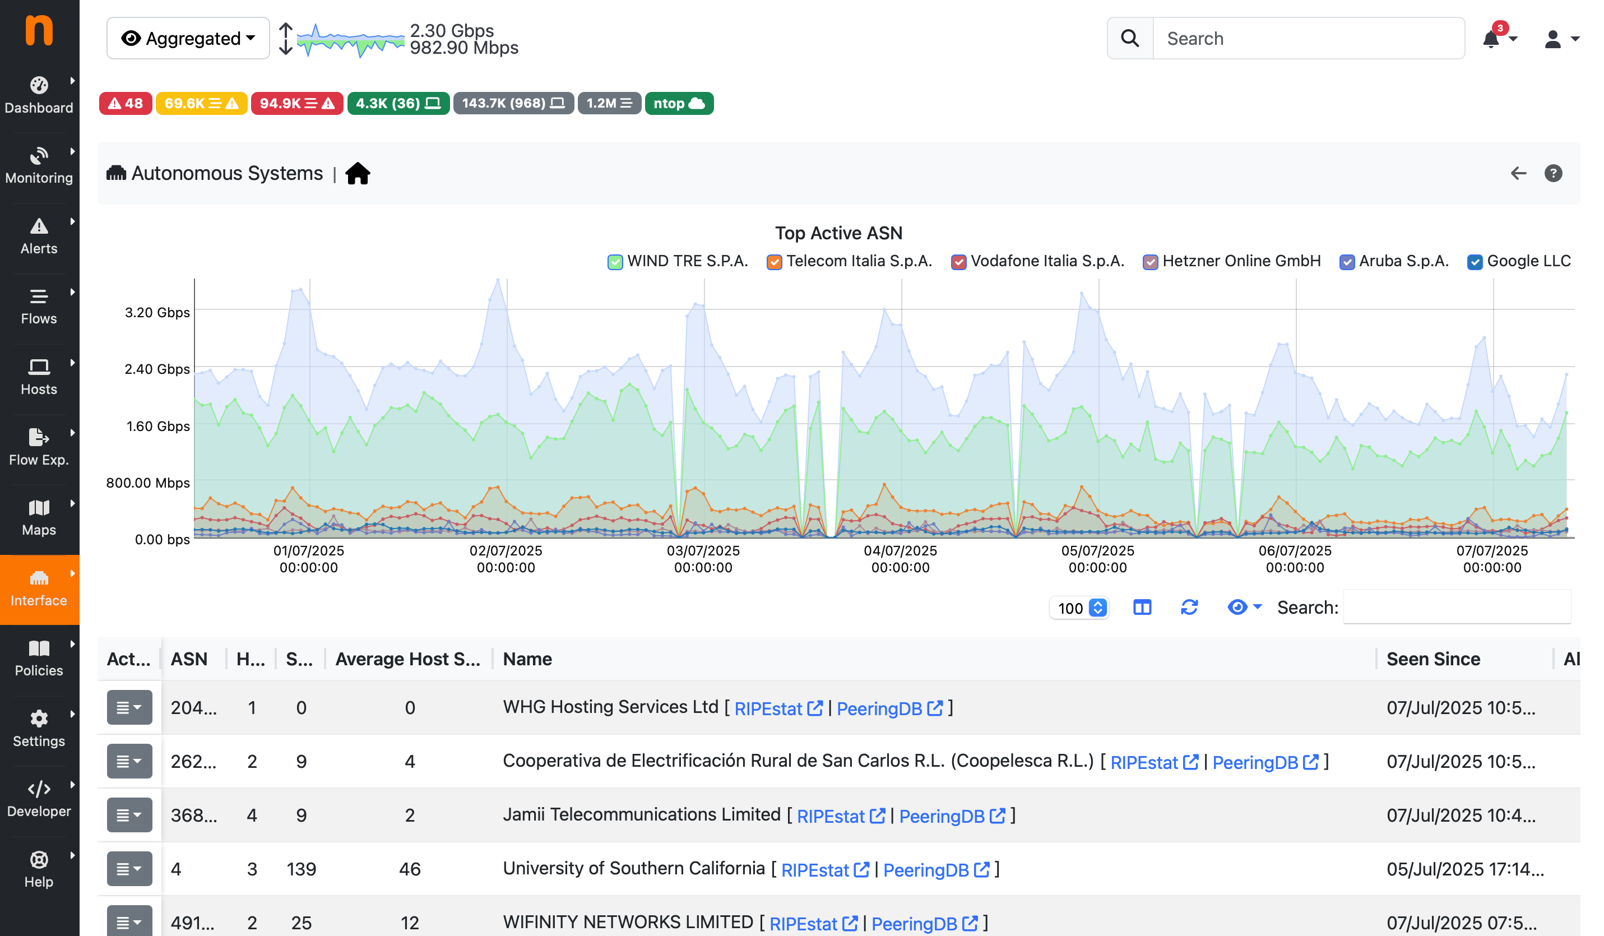Sort by the Seen Since column header
Screen dimensions: 1604x936
[1434, 659]
